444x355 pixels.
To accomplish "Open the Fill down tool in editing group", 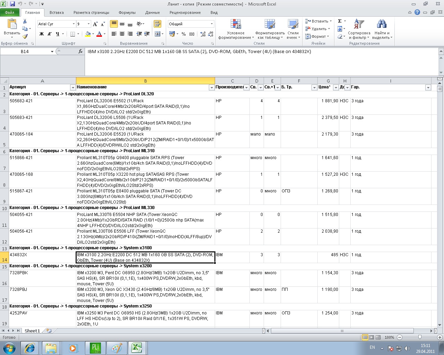I will point(340,29).
